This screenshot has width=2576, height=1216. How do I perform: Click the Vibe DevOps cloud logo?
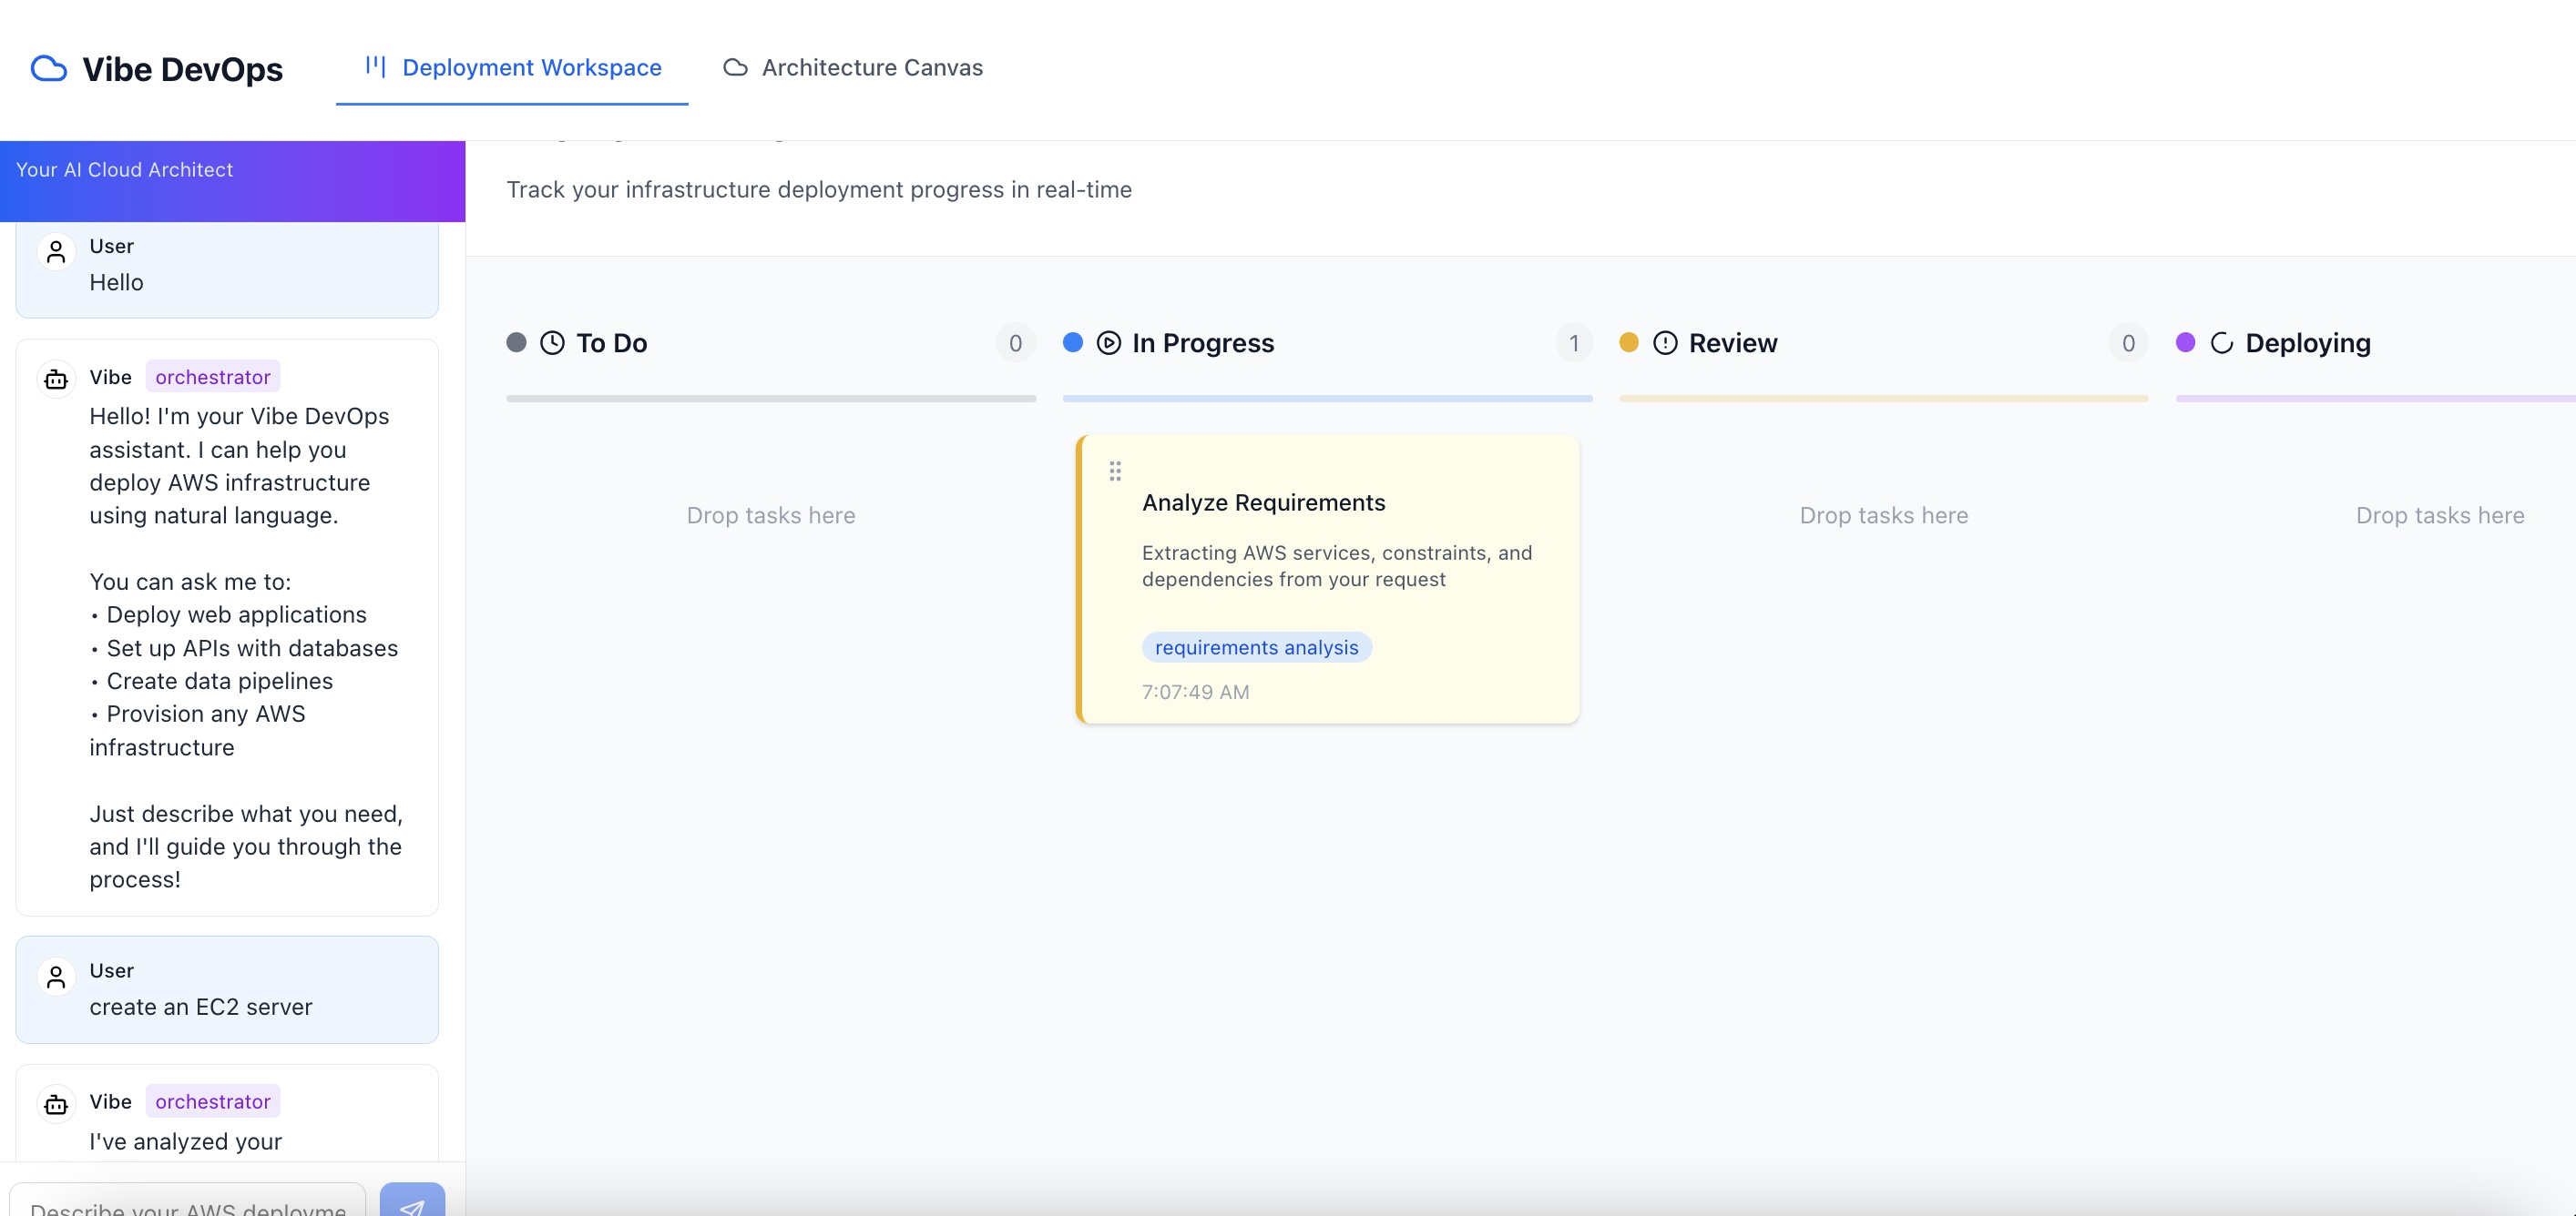point(49,69)
